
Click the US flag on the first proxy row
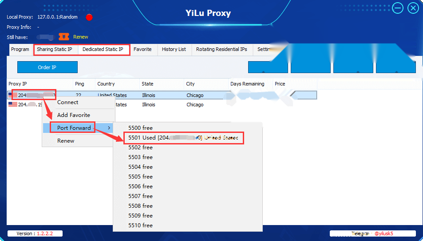click(13, 95)
